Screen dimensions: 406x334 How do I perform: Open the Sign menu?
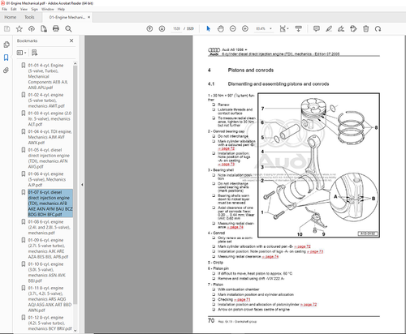click(x=34, y=9)
